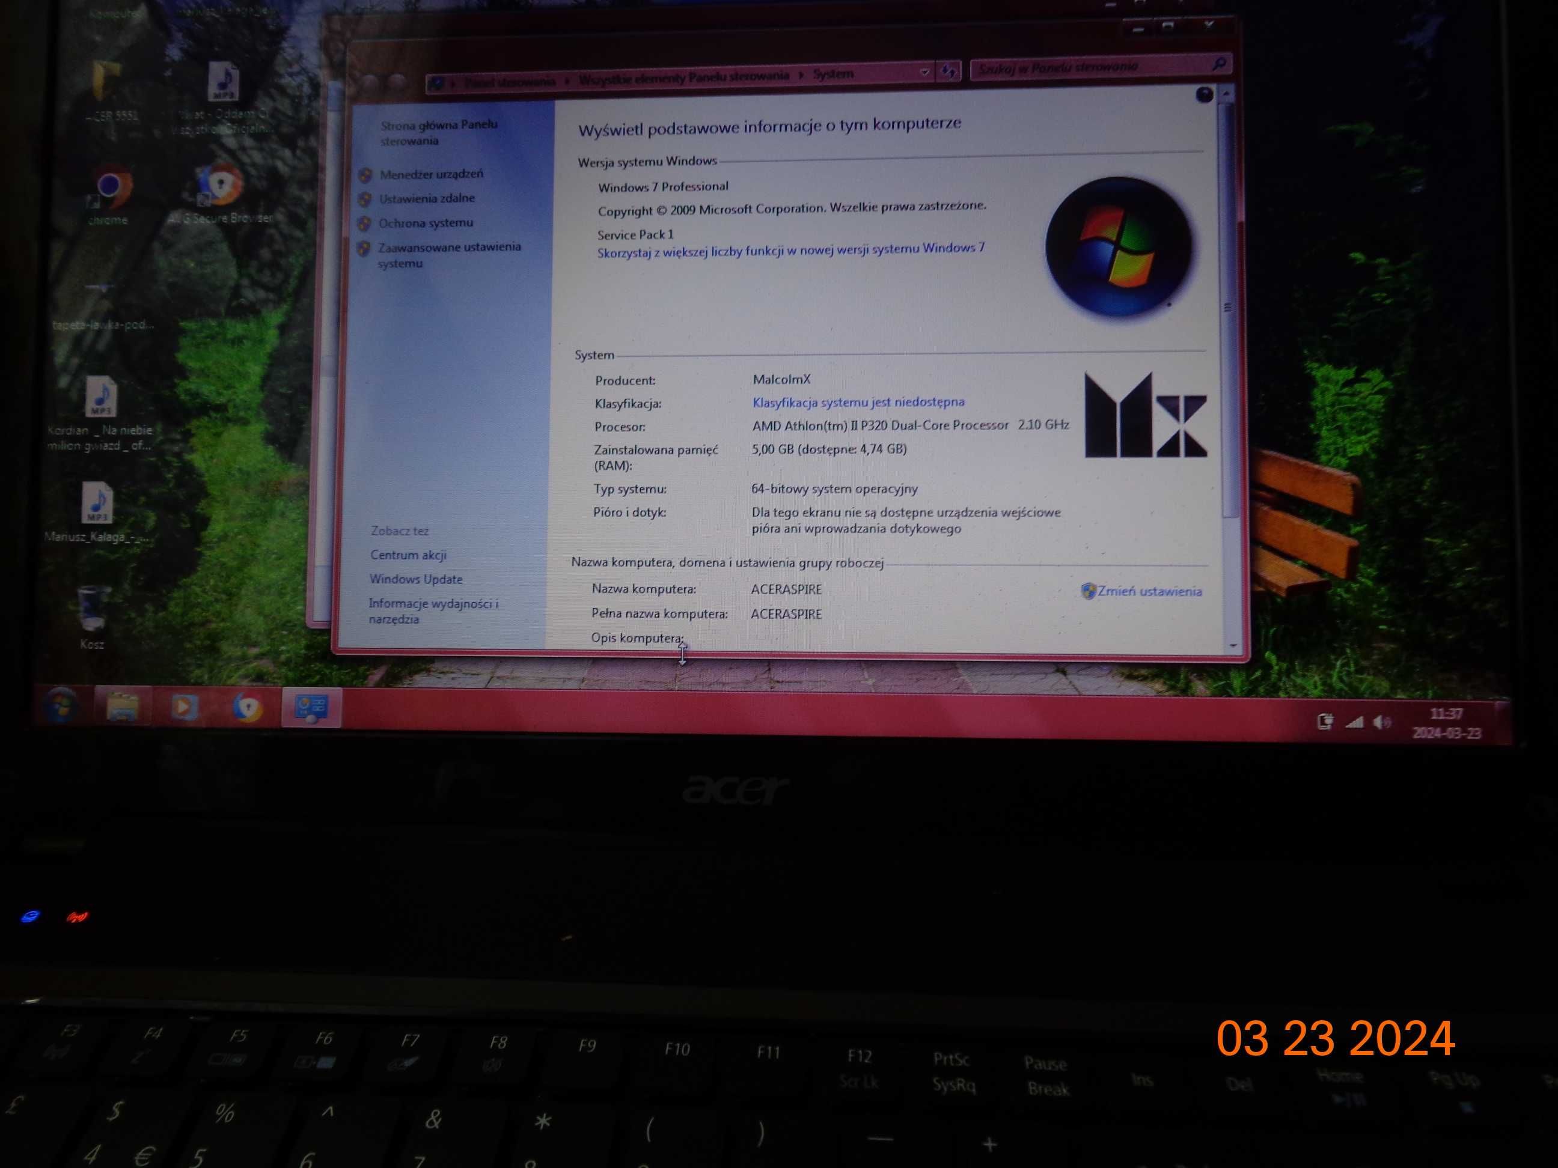Click the MalcolmX OEM logo
Viewport: 1558px width, 1168px height.
(x=1145, y=415)
